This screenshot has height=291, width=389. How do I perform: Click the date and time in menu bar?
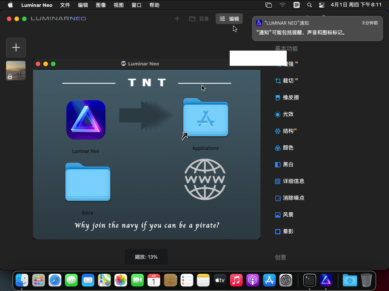click(x=356, y=5)
